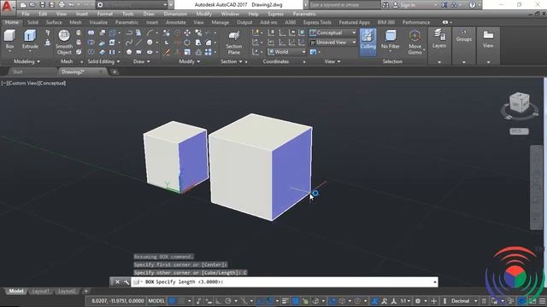
Task: Switch to the Visualize ribbon tab
Action: [98, 22]
